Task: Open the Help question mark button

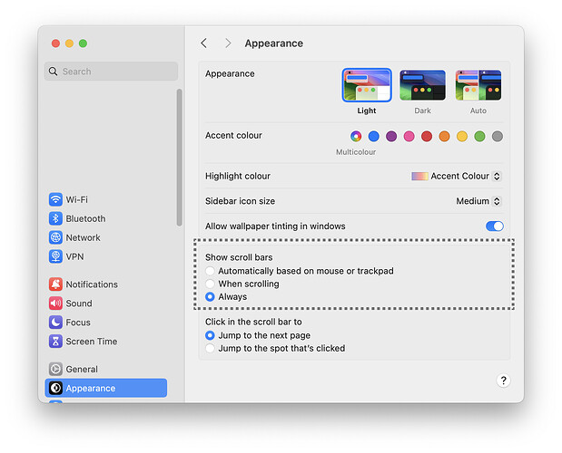Action: [503, 381]
